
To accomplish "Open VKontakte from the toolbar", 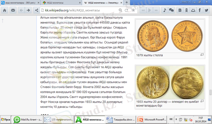I will point(180,10).
